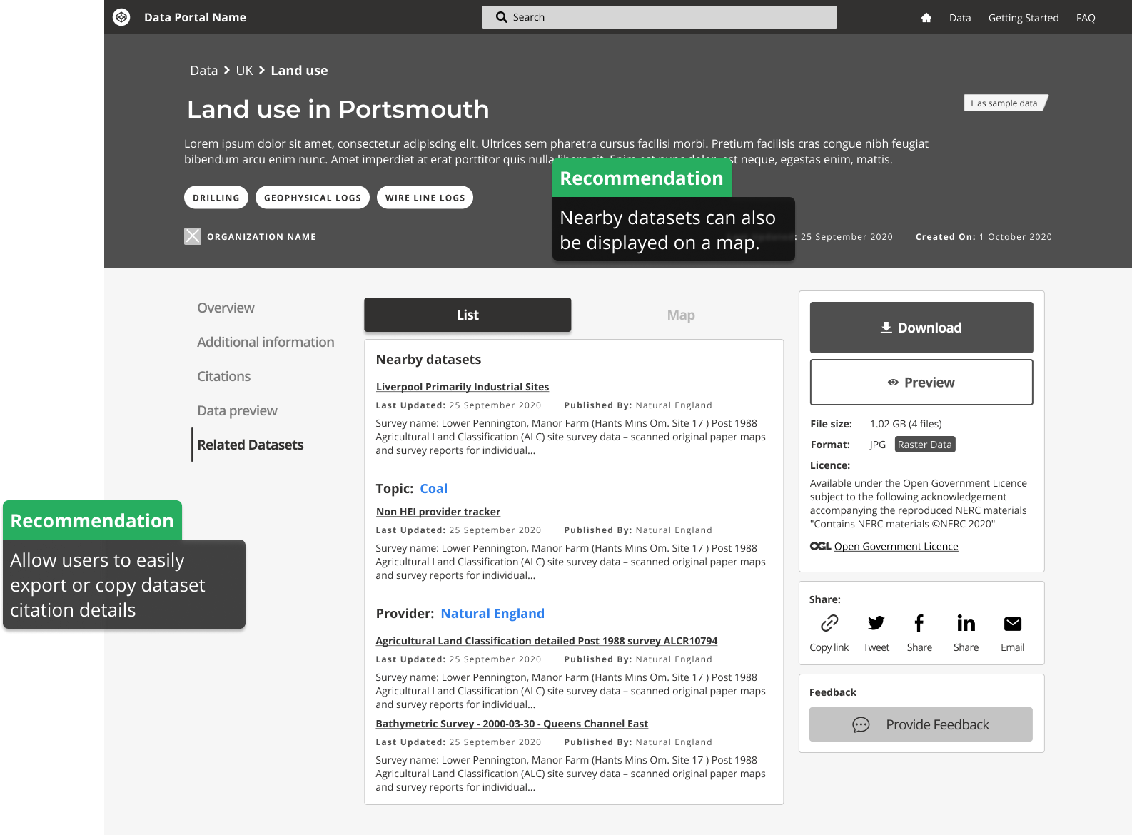Open Getting Started in the navbar
Image resolution: width=1132 pixels, height=835 pixels.
[x=1024, y=18]
